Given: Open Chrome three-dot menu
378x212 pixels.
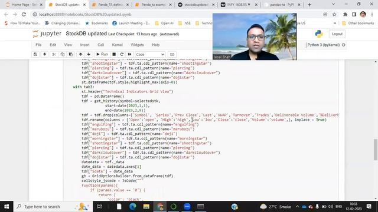Looking at the screenshot, I should point(372,14).
